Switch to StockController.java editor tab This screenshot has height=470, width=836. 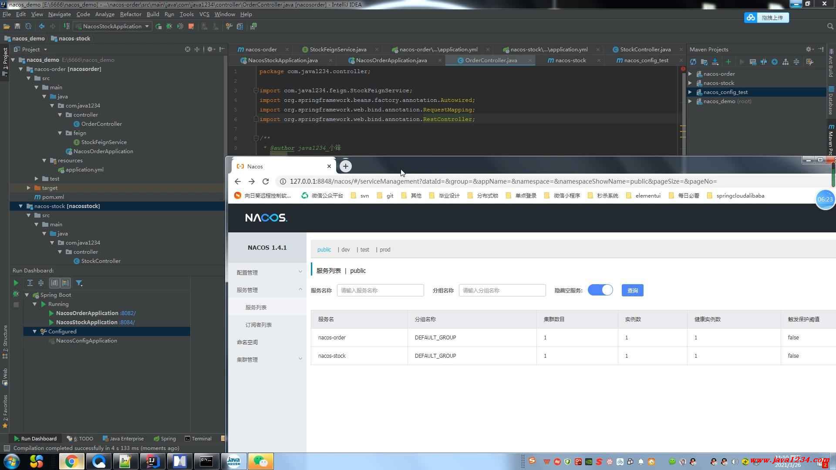[x=645, y=49]
